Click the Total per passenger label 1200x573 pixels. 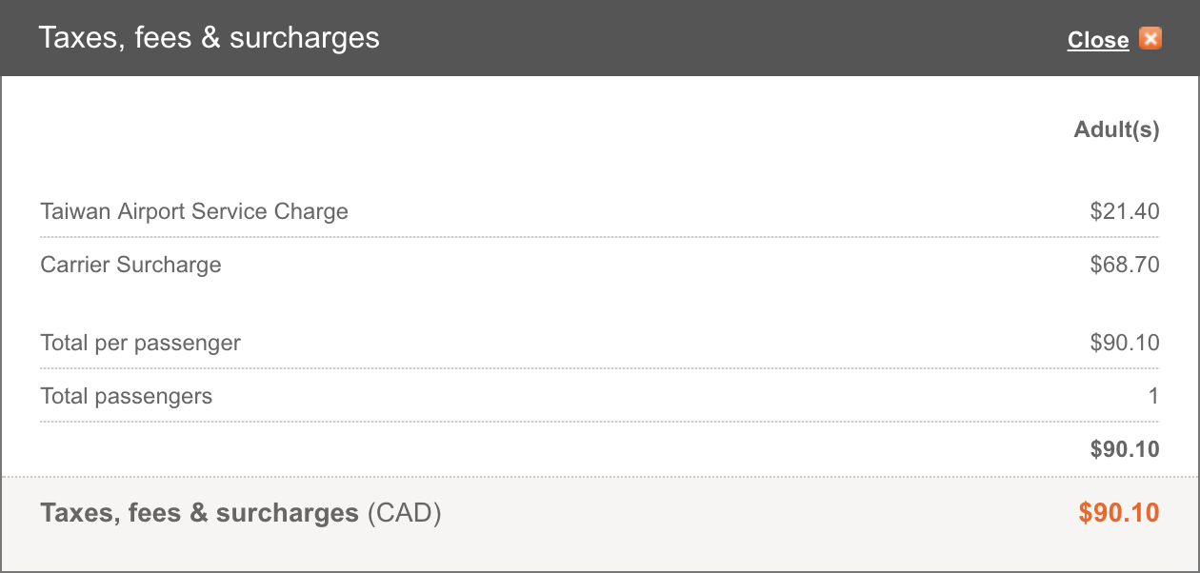click(x=140, y=343)
